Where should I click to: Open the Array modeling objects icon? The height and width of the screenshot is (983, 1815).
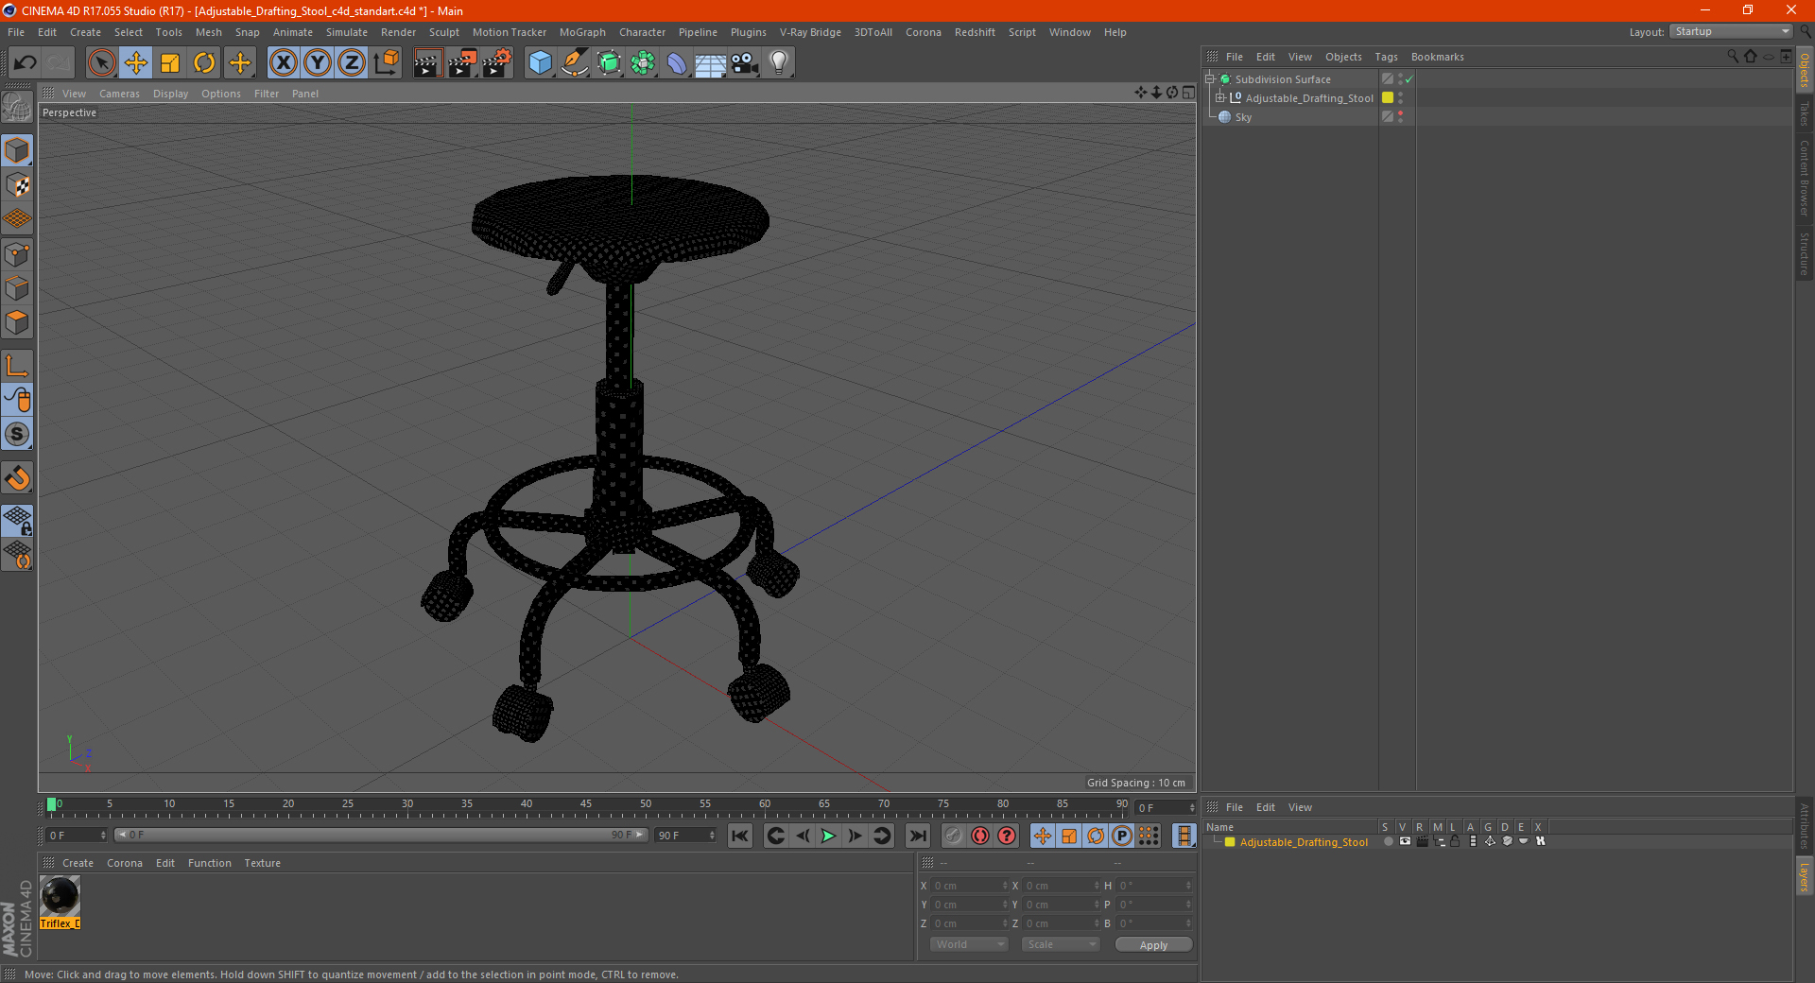(x=643, y=63)
